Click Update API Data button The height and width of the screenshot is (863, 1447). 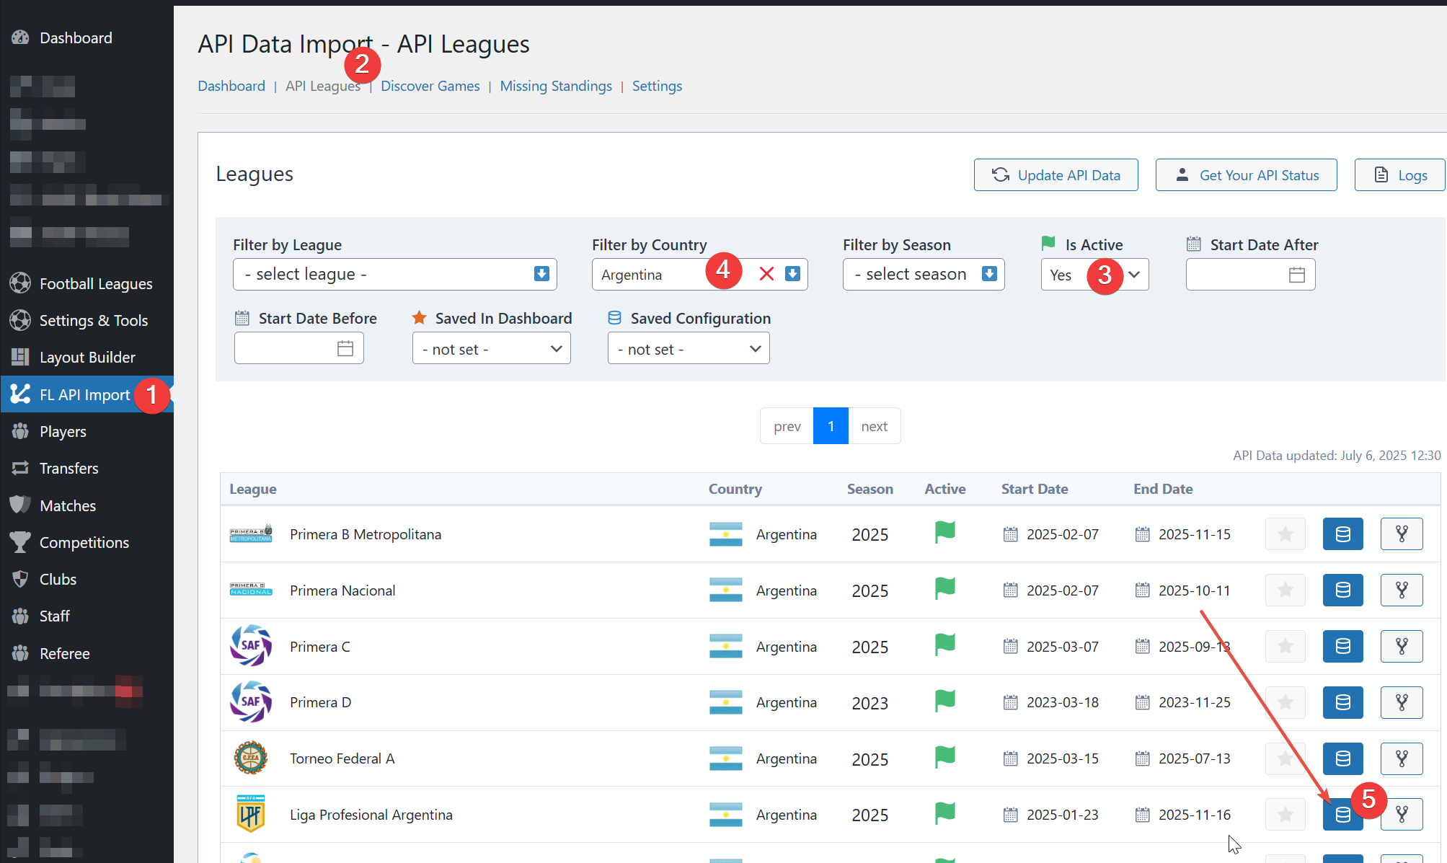[1056, 175]
